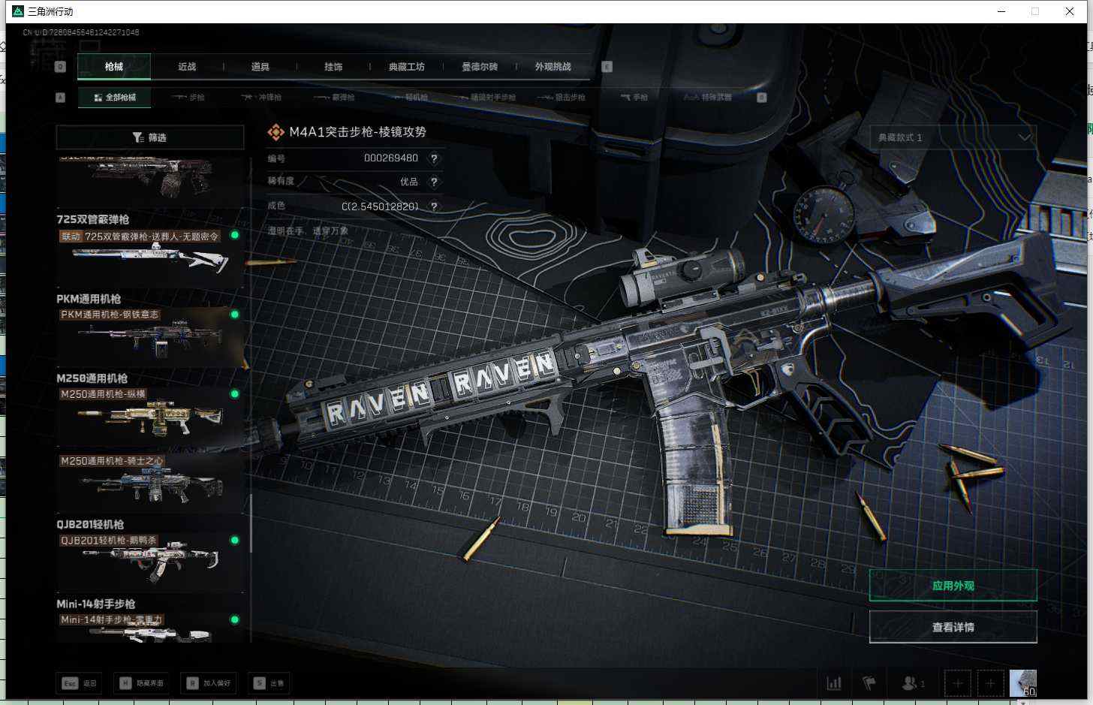This screenshot has width=1093, height=705.
Task: Click the QJB201轻机枪 group heading
Action: click(90, 524)
